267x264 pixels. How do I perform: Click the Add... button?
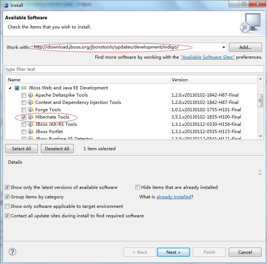245,47
